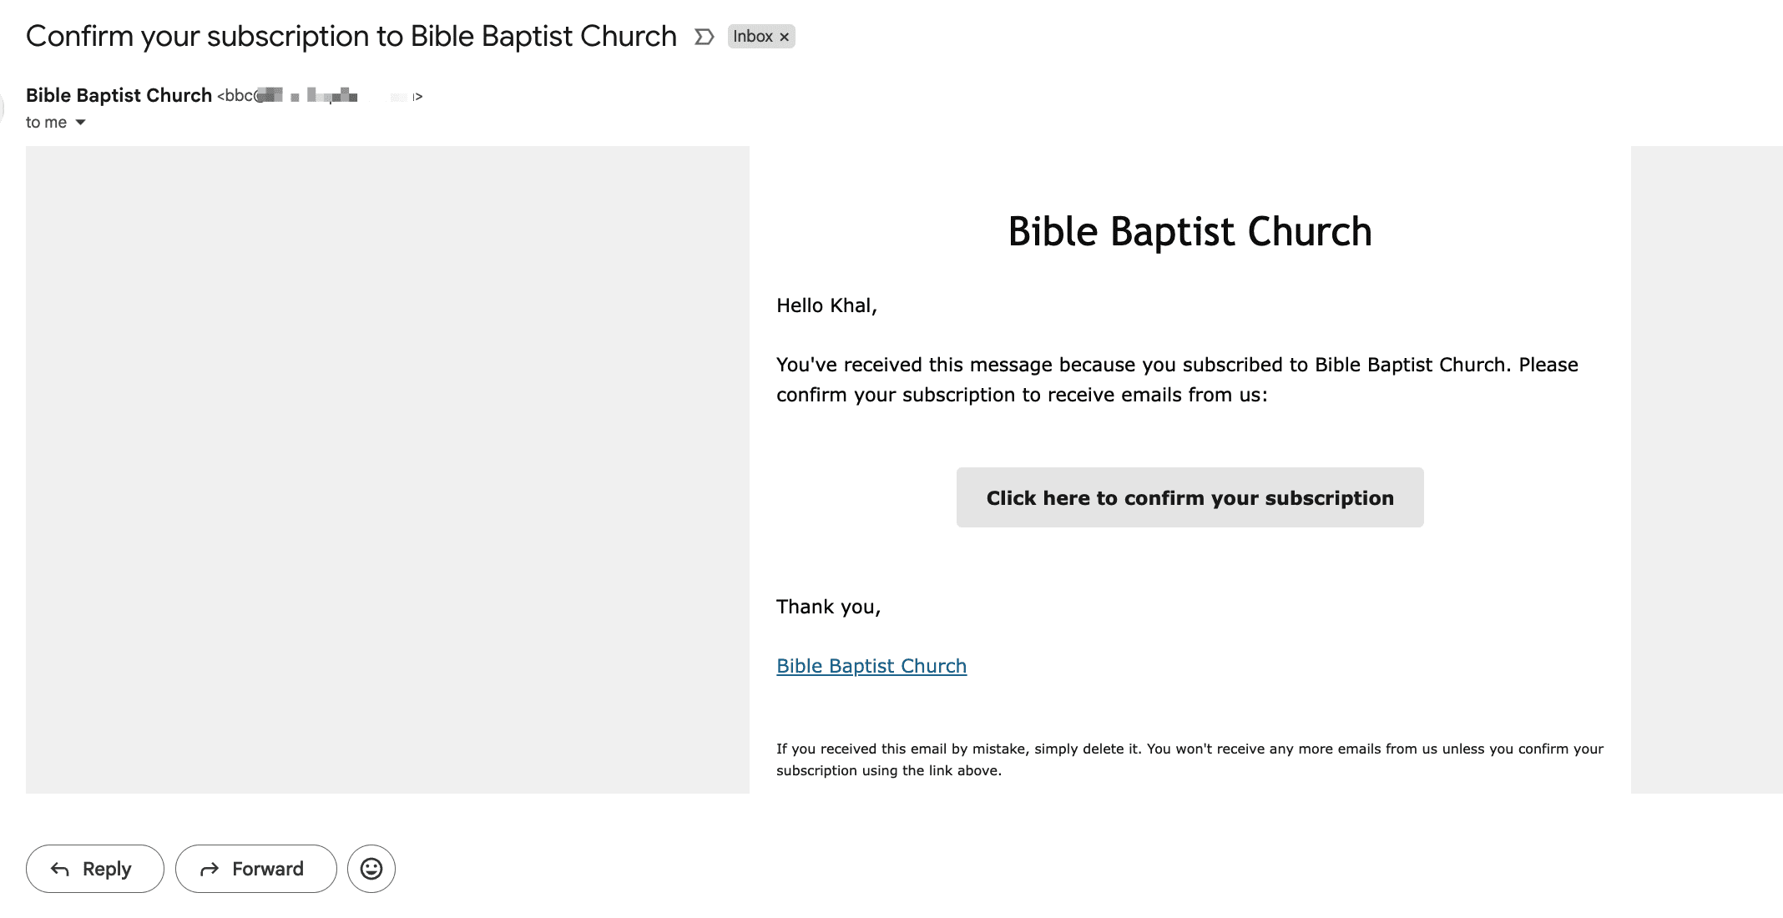Click the Inbox label chip

click(752, 37)
